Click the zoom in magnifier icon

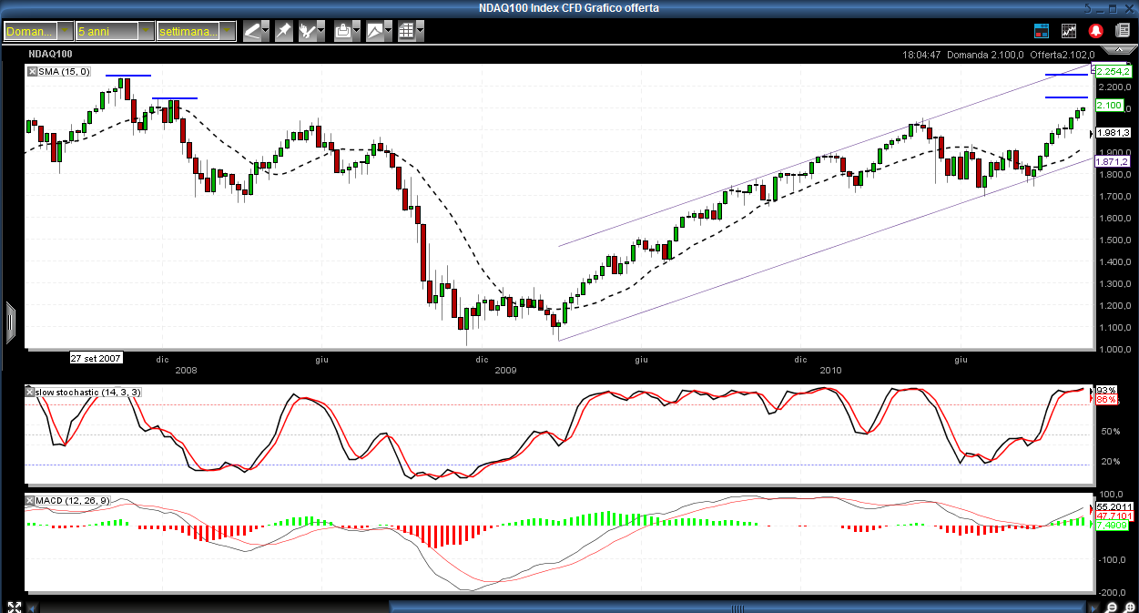coord(1129,607)
